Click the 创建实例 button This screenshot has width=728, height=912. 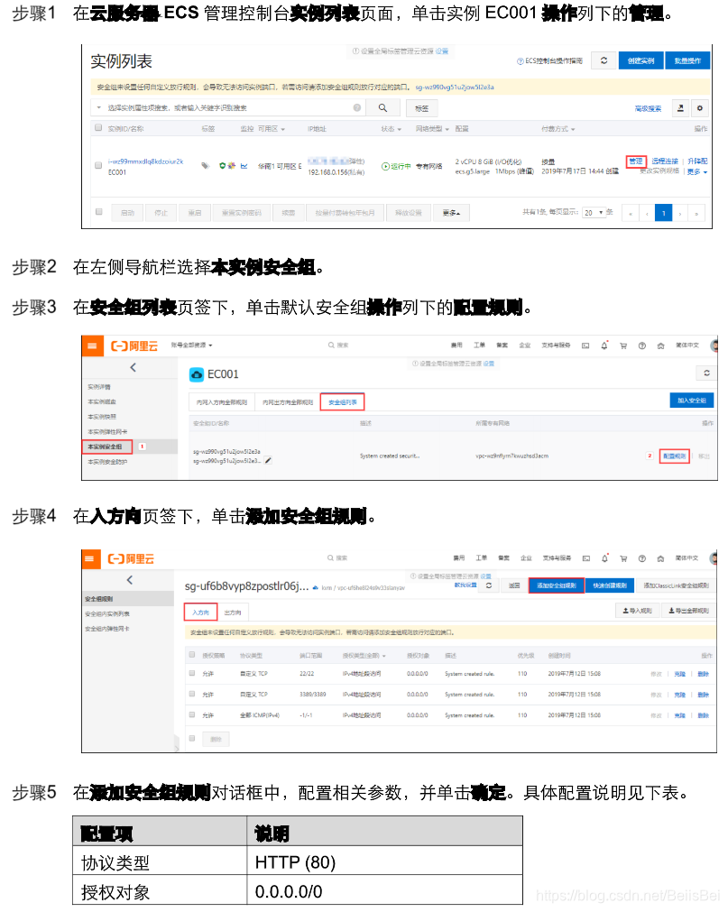(640, 60)
